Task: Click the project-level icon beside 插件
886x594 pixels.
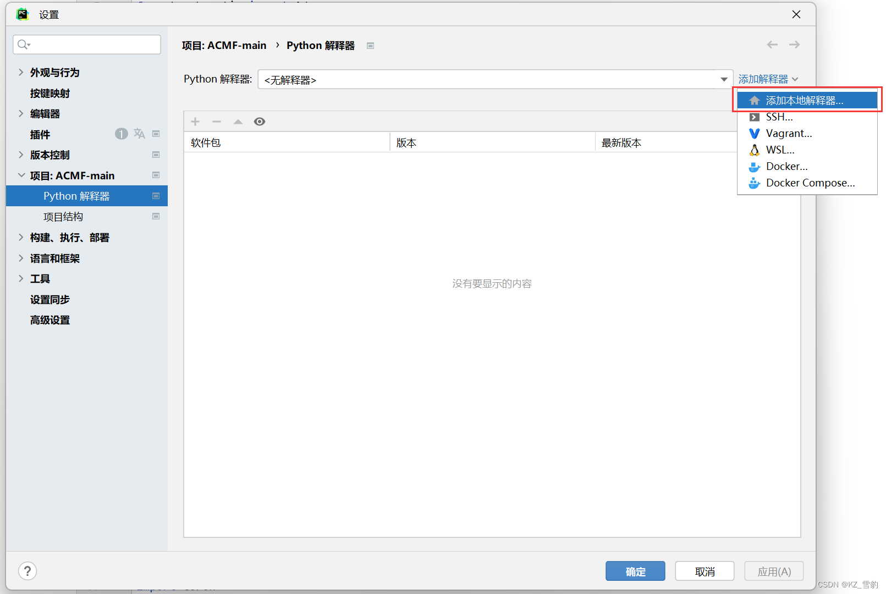Action: click(x=156, y=134)
